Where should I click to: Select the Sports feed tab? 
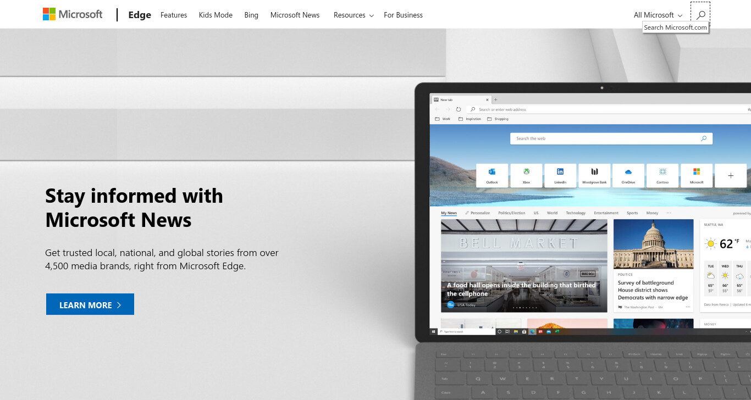(x=632, y=213)
